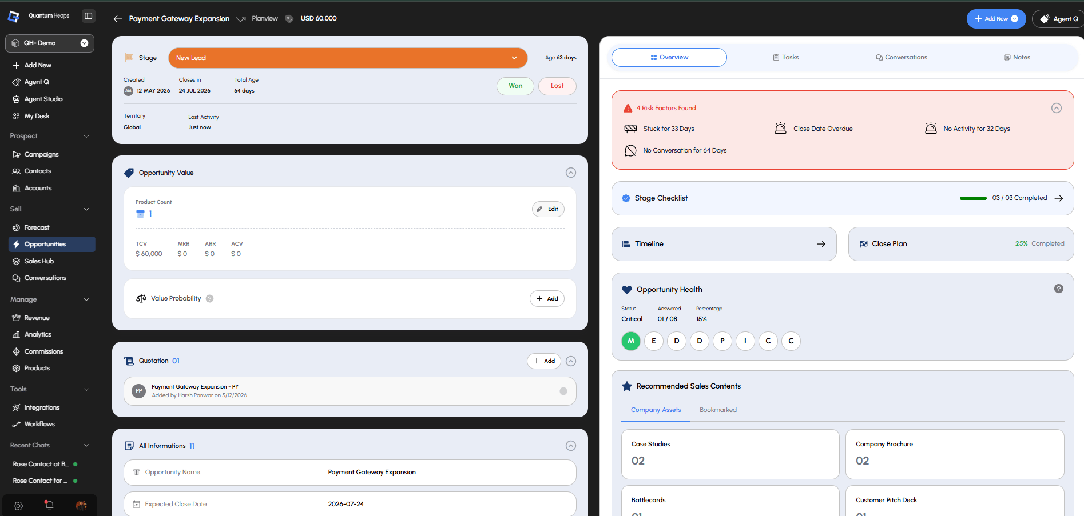Add a Value Probability entry
Screen dimensions: 1084x516
tap(547, 299)
